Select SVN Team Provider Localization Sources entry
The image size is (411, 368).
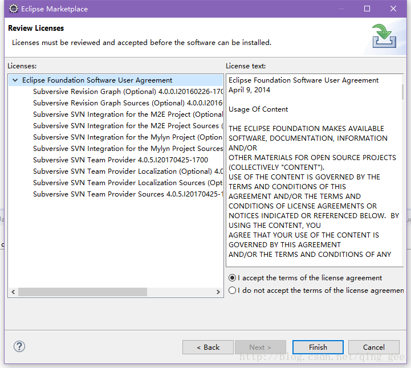click(x=128, y=182)
